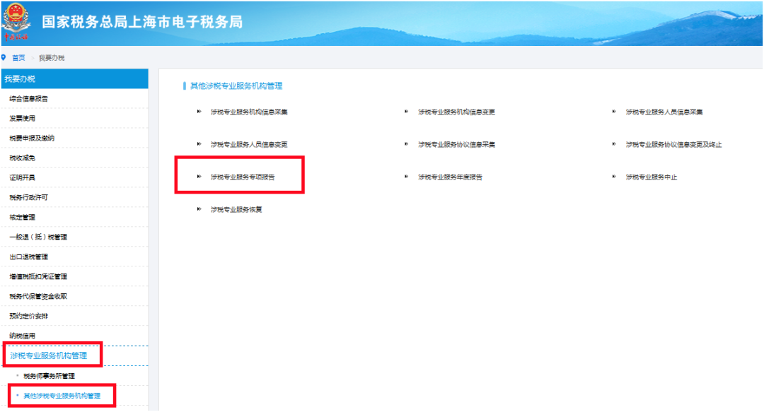Open 涉税专业服务机构信息采集 link
Viewport: 764px width, 412px height.
[249, 112]
